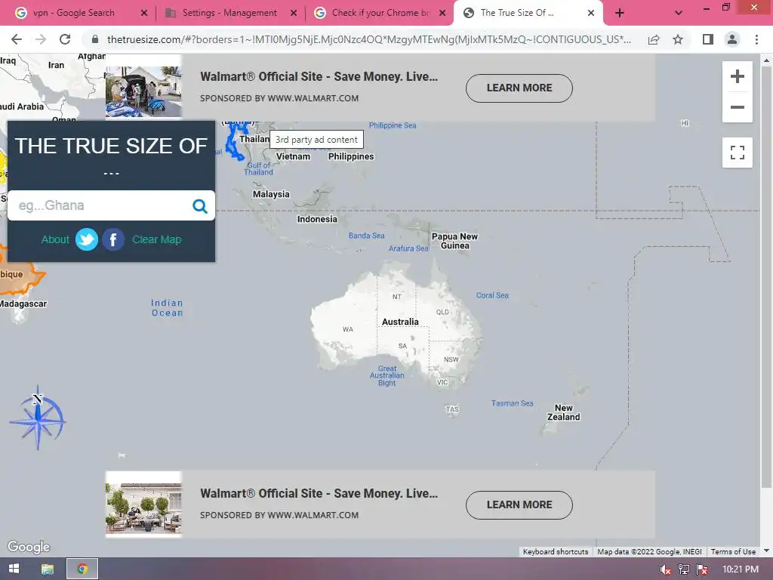The height and width of the screenshot is (580, 773).
Task: Open the tab search dropdown arrow
Action: pyautogui.click(x=679, y=13)
